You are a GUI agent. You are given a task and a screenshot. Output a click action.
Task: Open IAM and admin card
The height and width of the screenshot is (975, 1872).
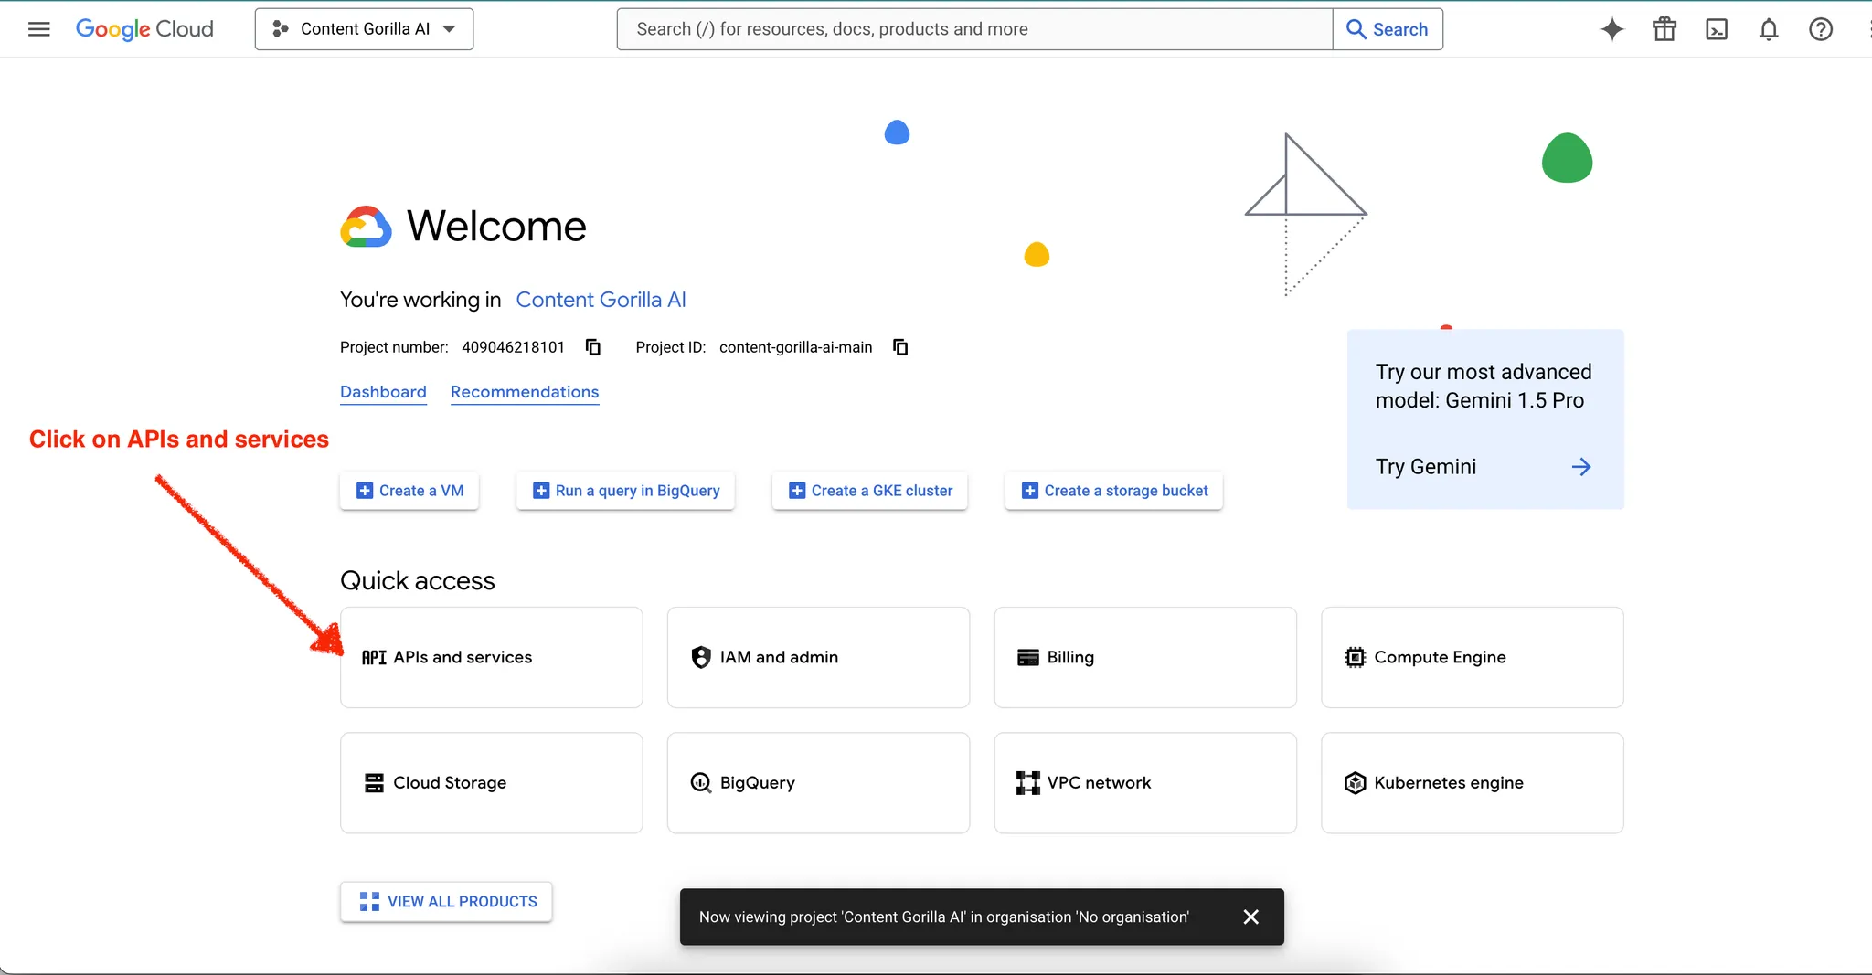pos(818,657)
